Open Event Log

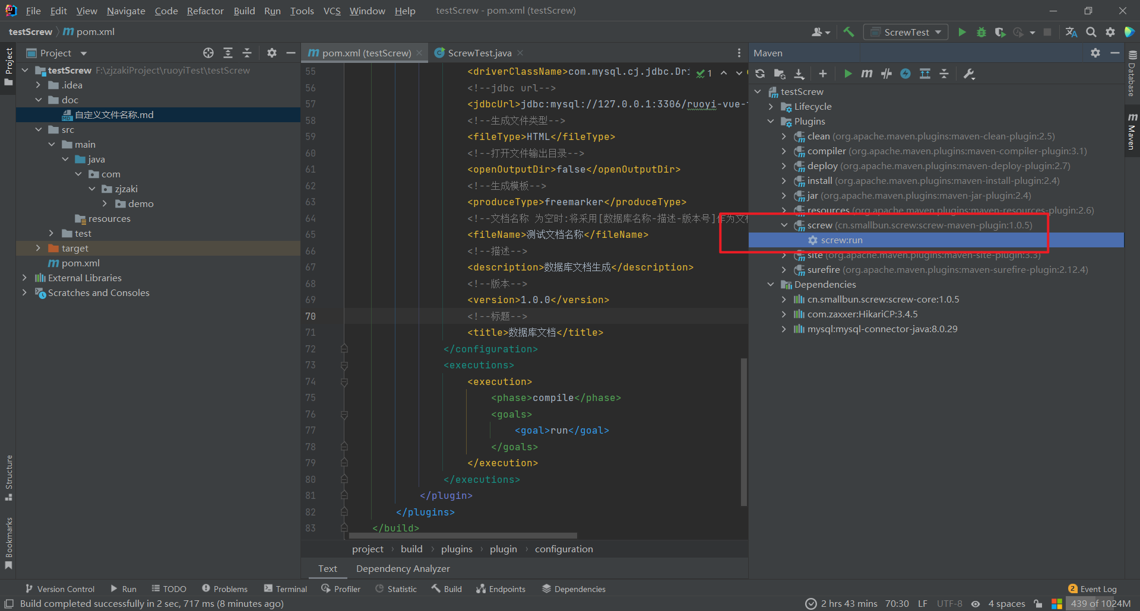click(x=1092, y=588)
